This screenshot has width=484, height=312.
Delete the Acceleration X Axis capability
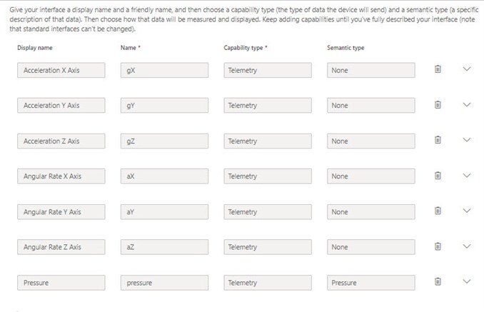(x=438, y=69)
